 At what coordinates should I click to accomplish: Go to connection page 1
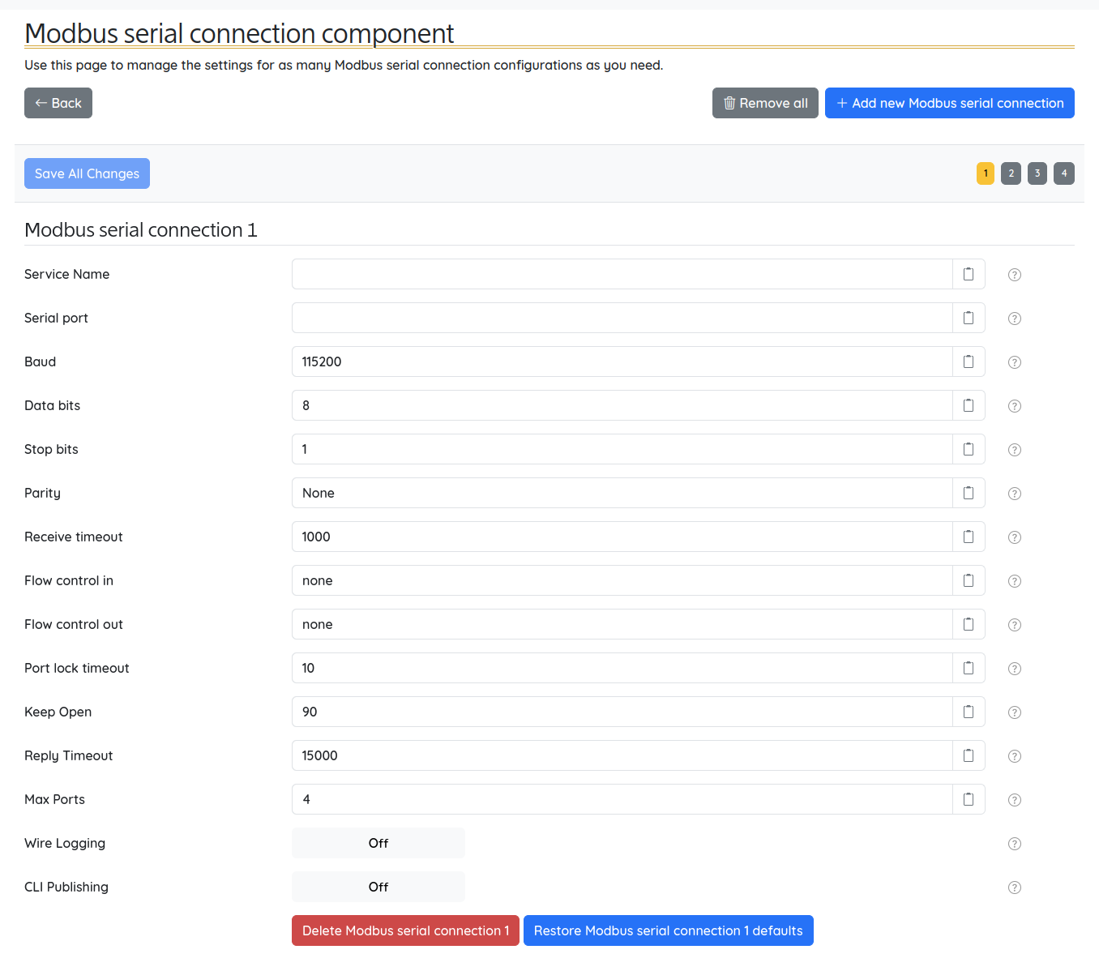pos(986,173)
